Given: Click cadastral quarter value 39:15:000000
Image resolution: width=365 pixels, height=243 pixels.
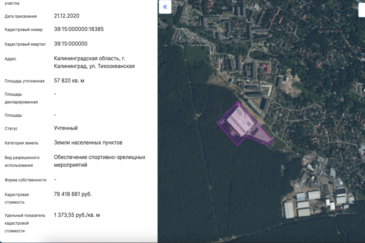Looking at the screenshot, I should click(x=71, y=44).
